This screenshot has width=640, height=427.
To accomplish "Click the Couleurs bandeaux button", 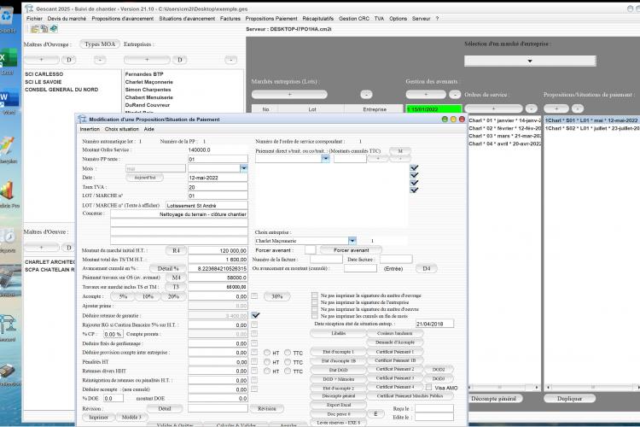I will [395, 333].
